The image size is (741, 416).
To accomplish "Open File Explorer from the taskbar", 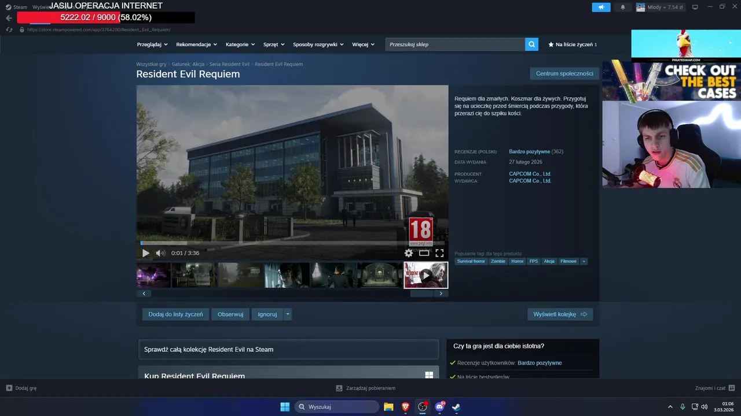I will [x=388, y=407].
